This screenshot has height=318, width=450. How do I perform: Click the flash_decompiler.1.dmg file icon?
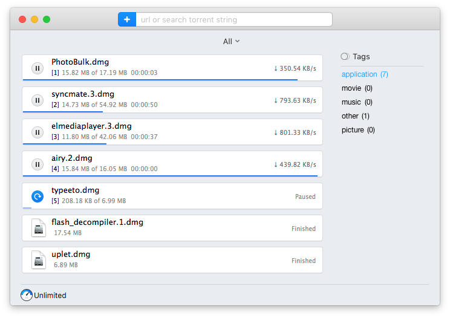click(x=39, y=228)
